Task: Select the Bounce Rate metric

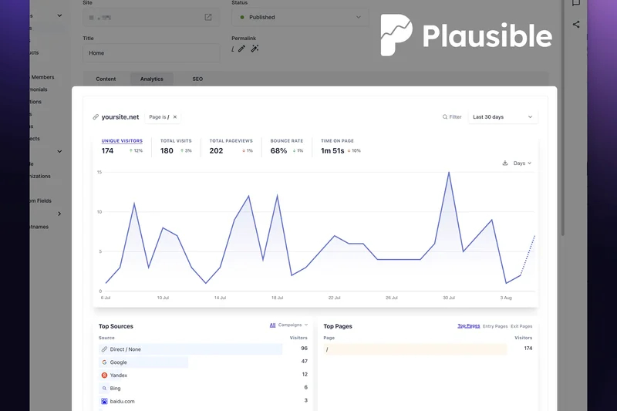Action: (287, 147)
